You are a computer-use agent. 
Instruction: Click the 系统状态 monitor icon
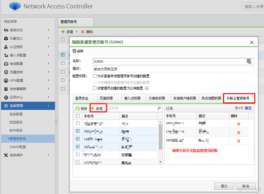click(x=6, y=30)
